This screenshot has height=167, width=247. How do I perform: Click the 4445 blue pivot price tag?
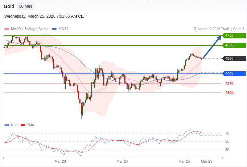[234, 73]
